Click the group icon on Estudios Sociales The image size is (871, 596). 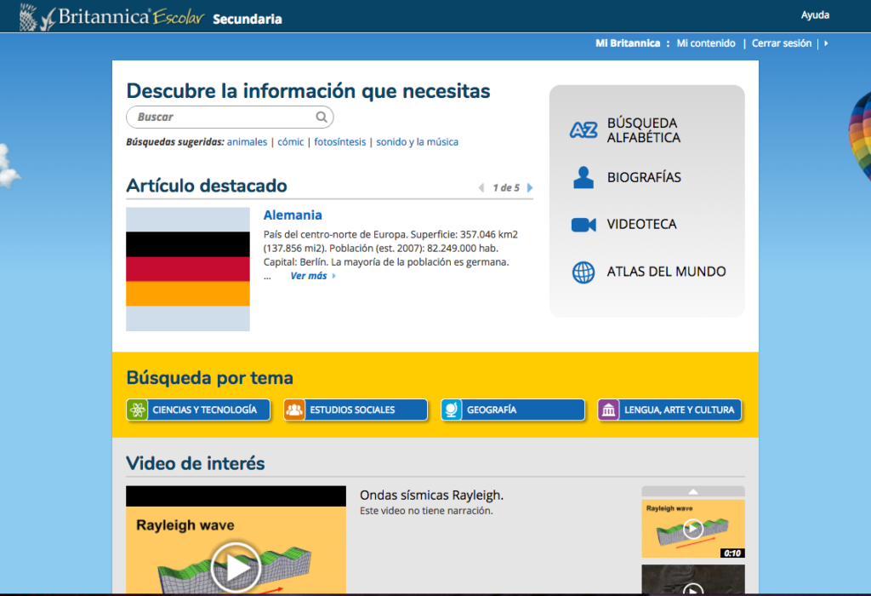tap(295, 410)
